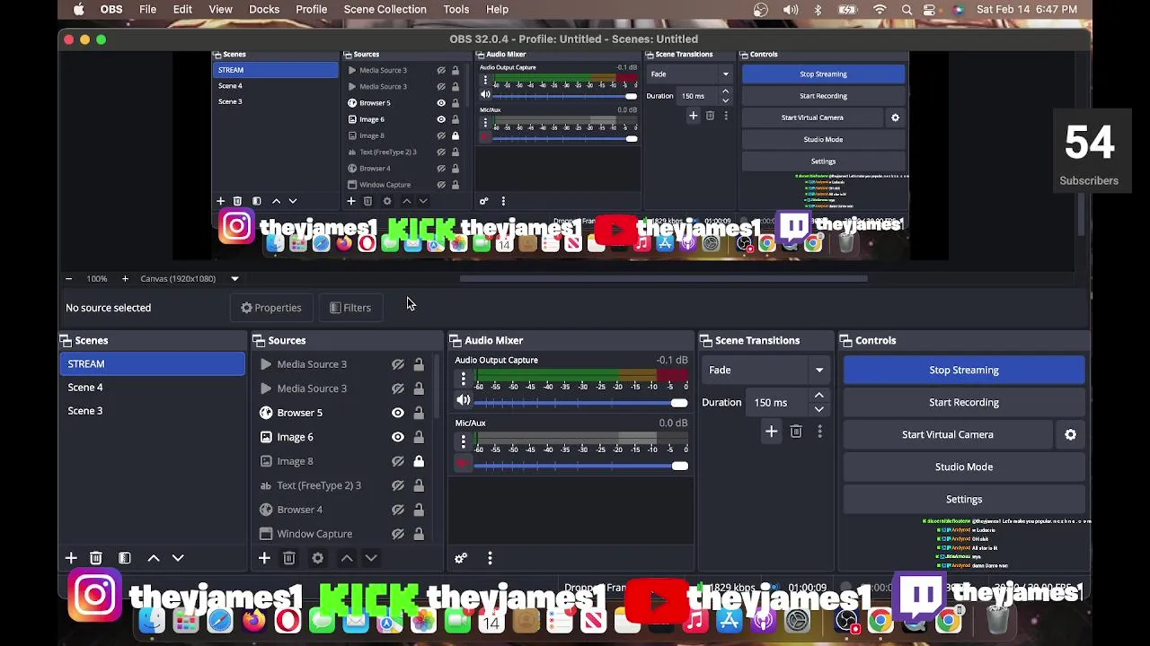Move source down arrow in Sources dock
This screenshot has width=1150, height=646.
click(371, 558)
